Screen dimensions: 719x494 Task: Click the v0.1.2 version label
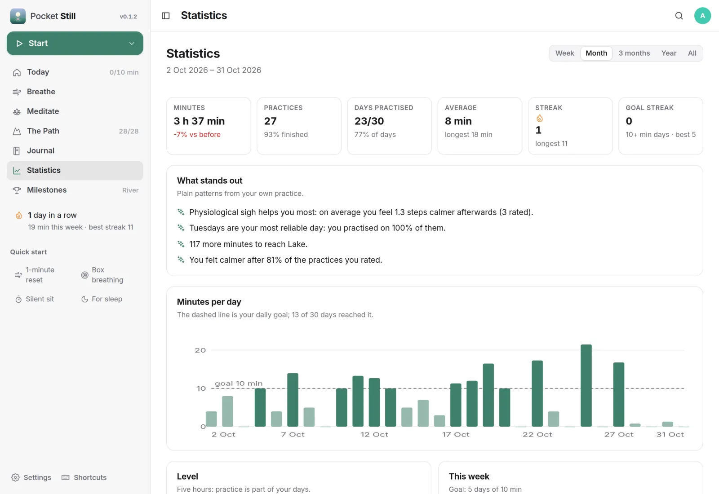coord(129,17)
